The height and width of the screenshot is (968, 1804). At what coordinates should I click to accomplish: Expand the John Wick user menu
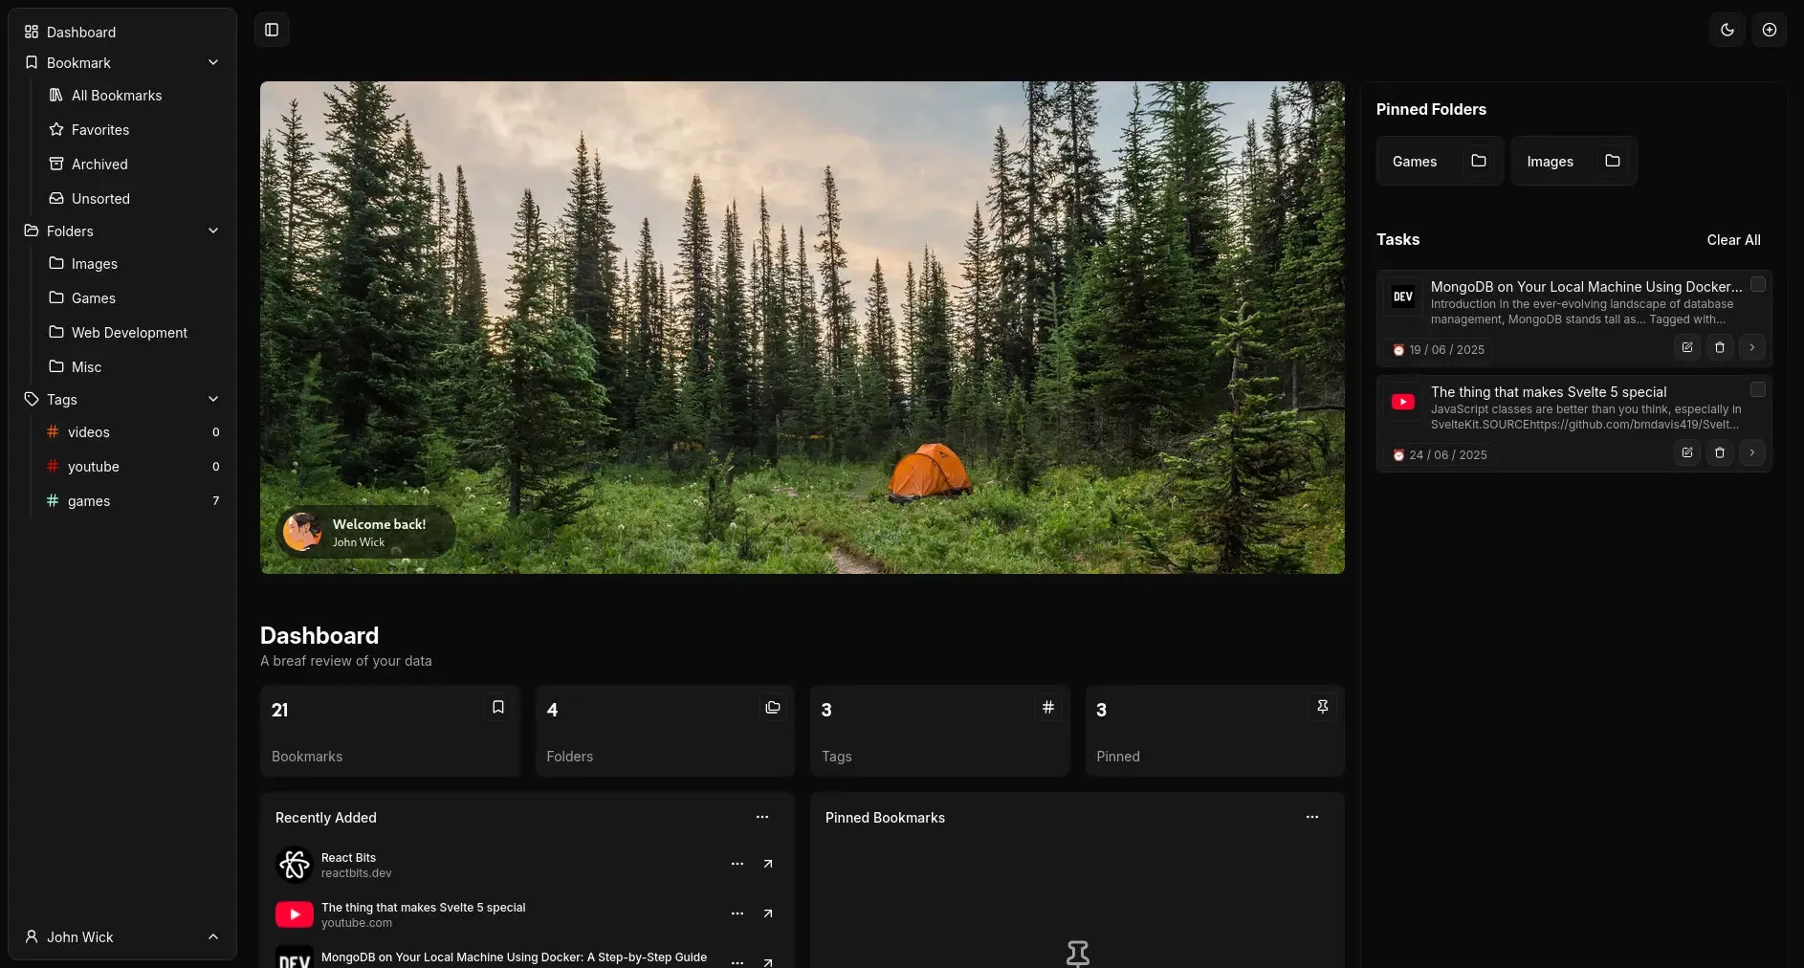(x=121, y=936)
